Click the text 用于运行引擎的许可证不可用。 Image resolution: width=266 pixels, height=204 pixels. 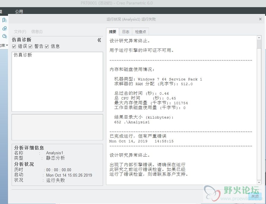click(x=142, y=50)
